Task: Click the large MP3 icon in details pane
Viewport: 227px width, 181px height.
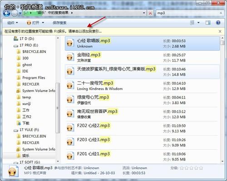Action: [x=13, y=171]
